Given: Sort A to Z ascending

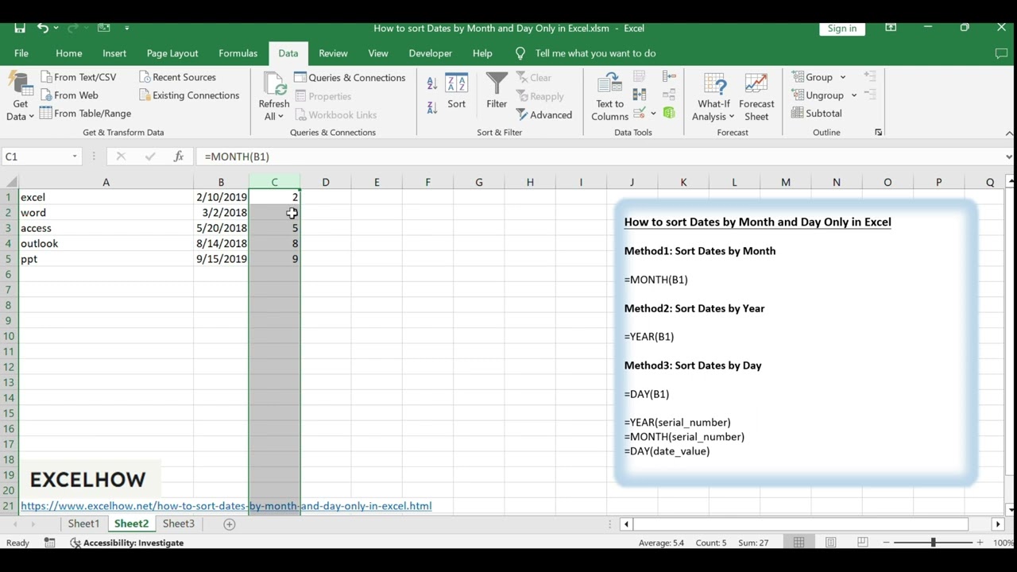Looking at the screenshot, I should 432,83.
